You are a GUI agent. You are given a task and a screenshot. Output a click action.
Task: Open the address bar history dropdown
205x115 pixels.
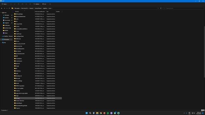point(158,8)
